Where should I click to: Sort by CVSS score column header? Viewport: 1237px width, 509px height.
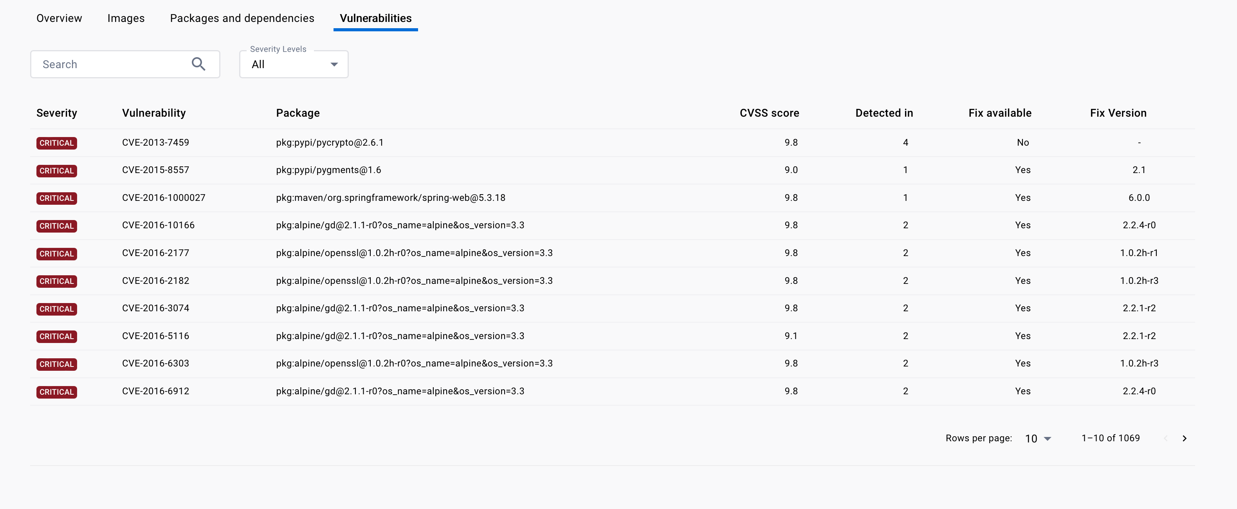tap(769, 113)
